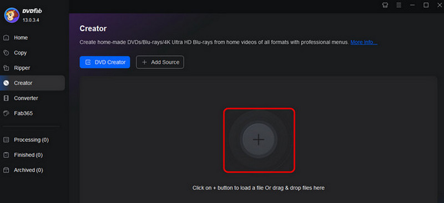Viewport: 444px width, 203px height.
Task: Maximize the DVDFab window
Action: pos(426,5)
